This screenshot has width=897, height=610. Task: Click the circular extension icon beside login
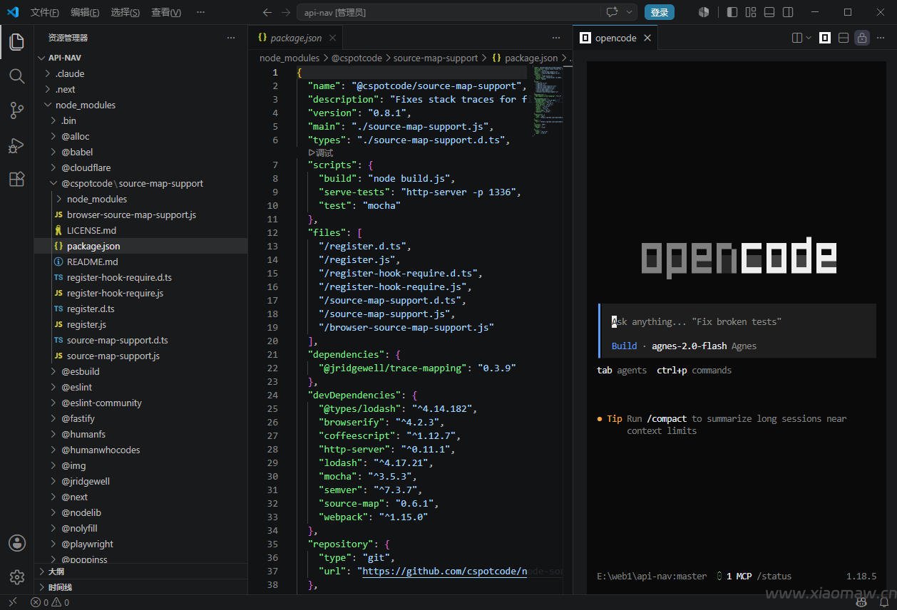[x=704, y=12]
